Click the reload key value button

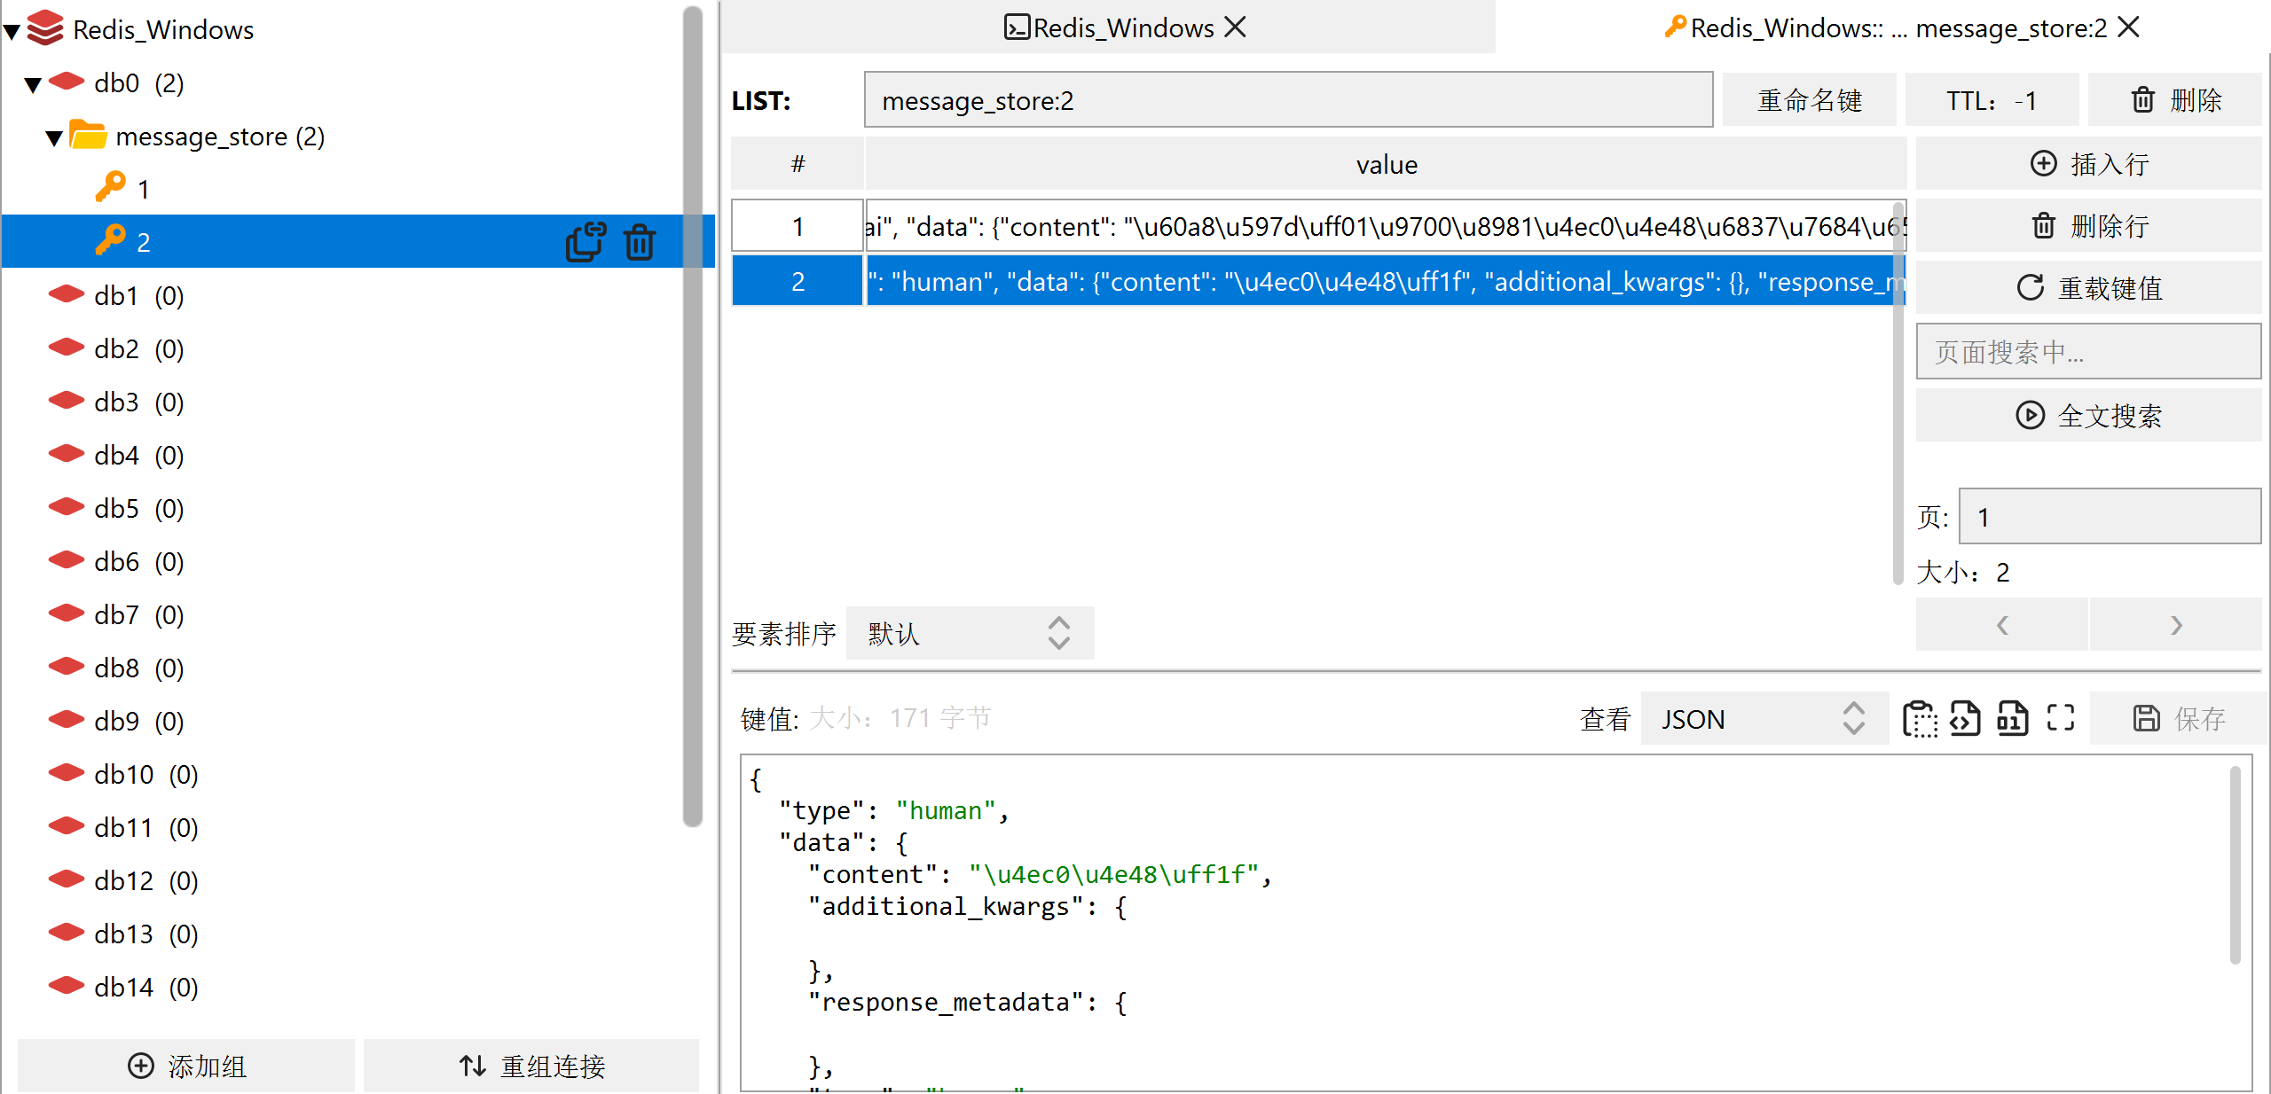2087,288
